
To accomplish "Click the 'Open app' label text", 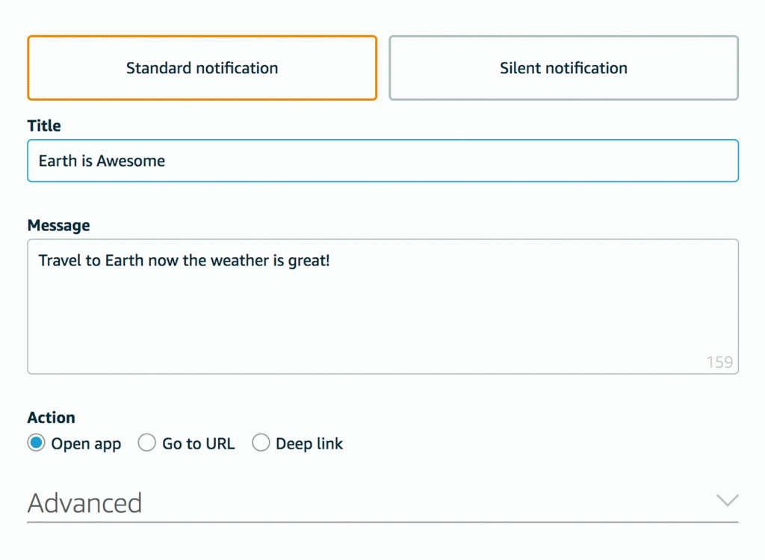I will pyautogui.click(x=86, y=444).
